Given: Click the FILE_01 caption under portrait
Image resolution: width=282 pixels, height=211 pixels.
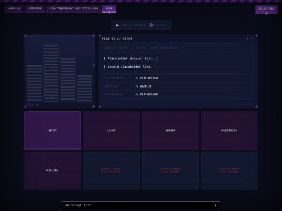Looking at the screenshot, I should point(33,105).
